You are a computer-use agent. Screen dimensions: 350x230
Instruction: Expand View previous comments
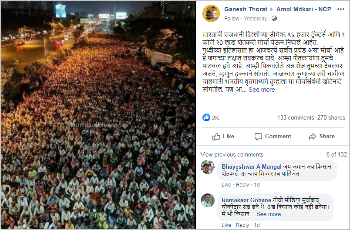(x=232, y=154)
